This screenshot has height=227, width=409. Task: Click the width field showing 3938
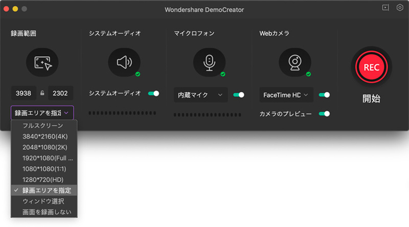coord(24,93)
